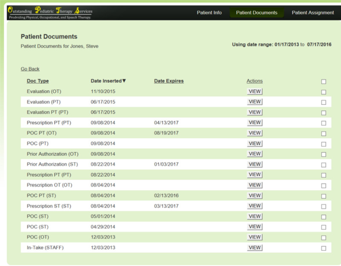Open VIEW for POC PT (ST)

[x=254, y=195]
